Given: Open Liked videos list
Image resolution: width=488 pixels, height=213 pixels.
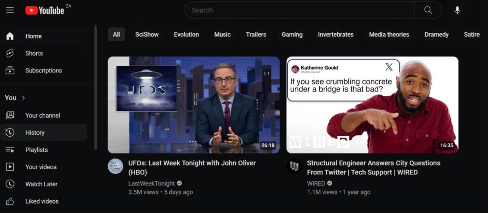Looking at the screenshot, I should [x=41, y=201].
